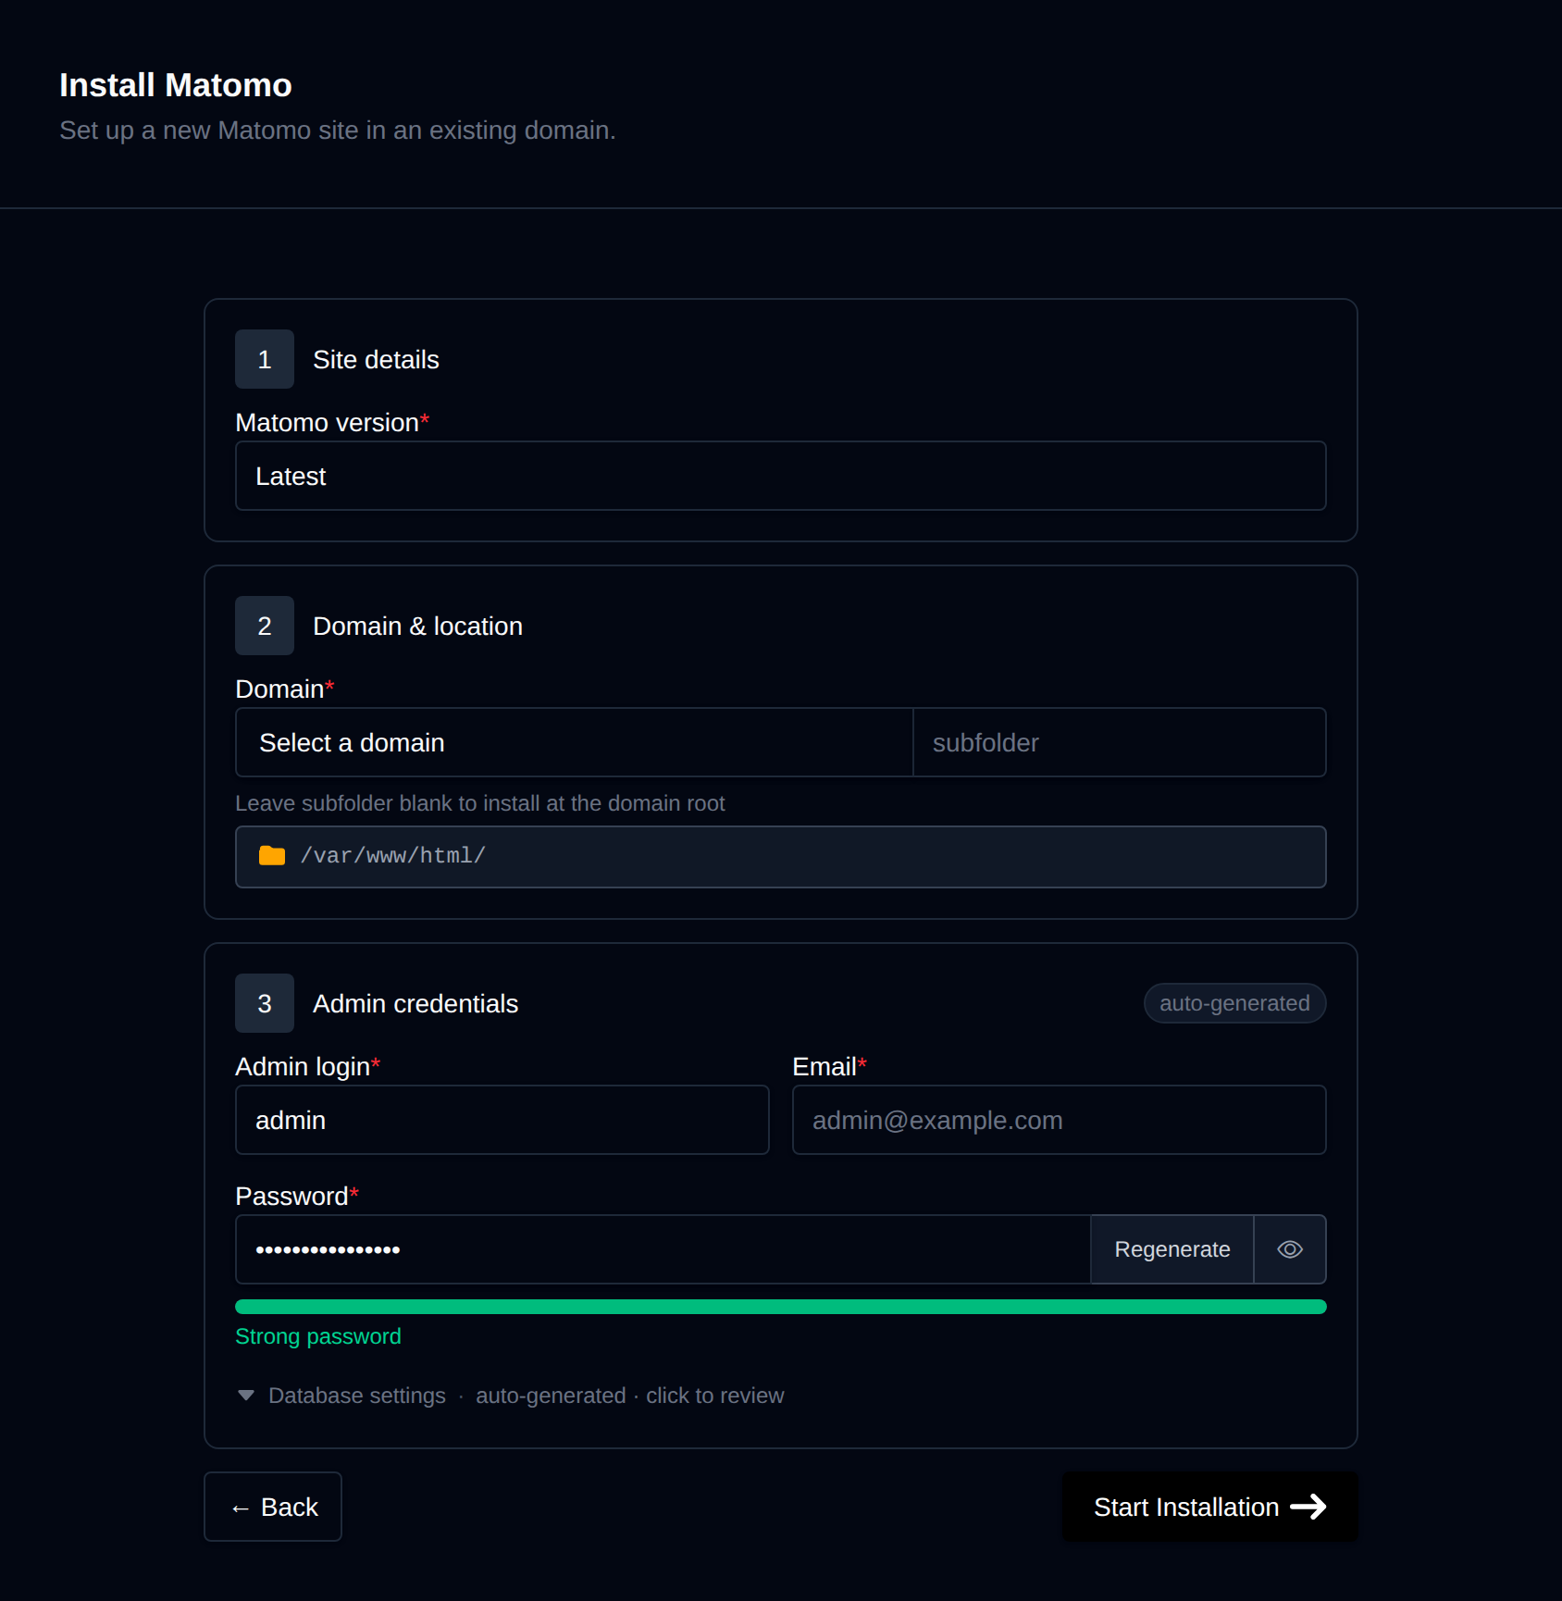1562x1601 pixels.
Task: Click the 'Strong password' text
Action: 318,1336
